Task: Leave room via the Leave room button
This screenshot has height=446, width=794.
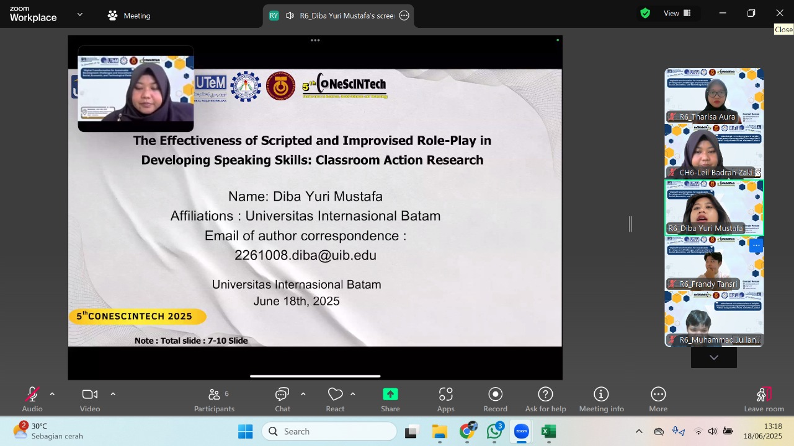Action: coord(764,400)
